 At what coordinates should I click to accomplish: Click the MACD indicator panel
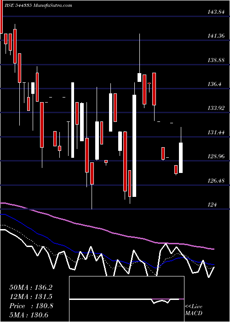126,299
